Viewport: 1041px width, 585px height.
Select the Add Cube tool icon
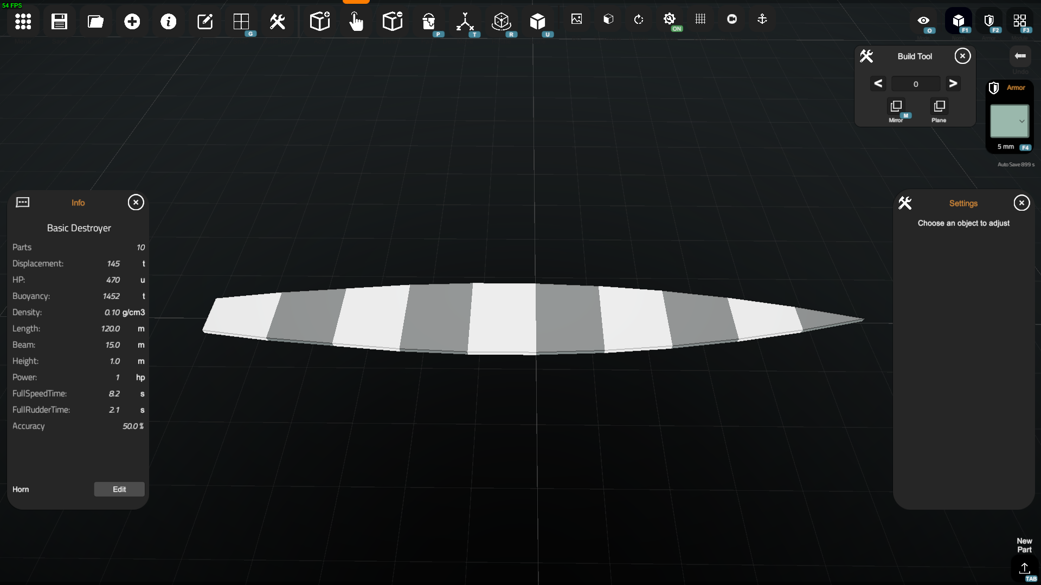point(320,22)
